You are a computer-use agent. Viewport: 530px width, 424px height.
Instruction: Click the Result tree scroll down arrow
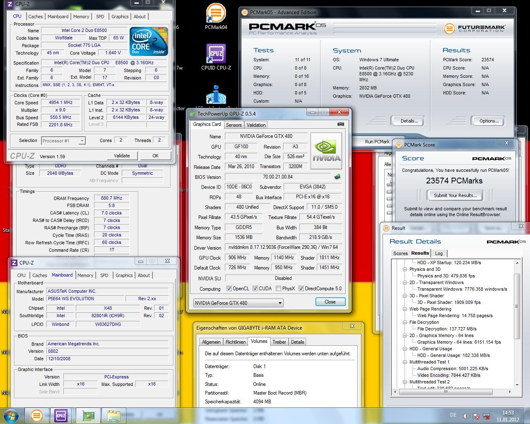[517, 385]
